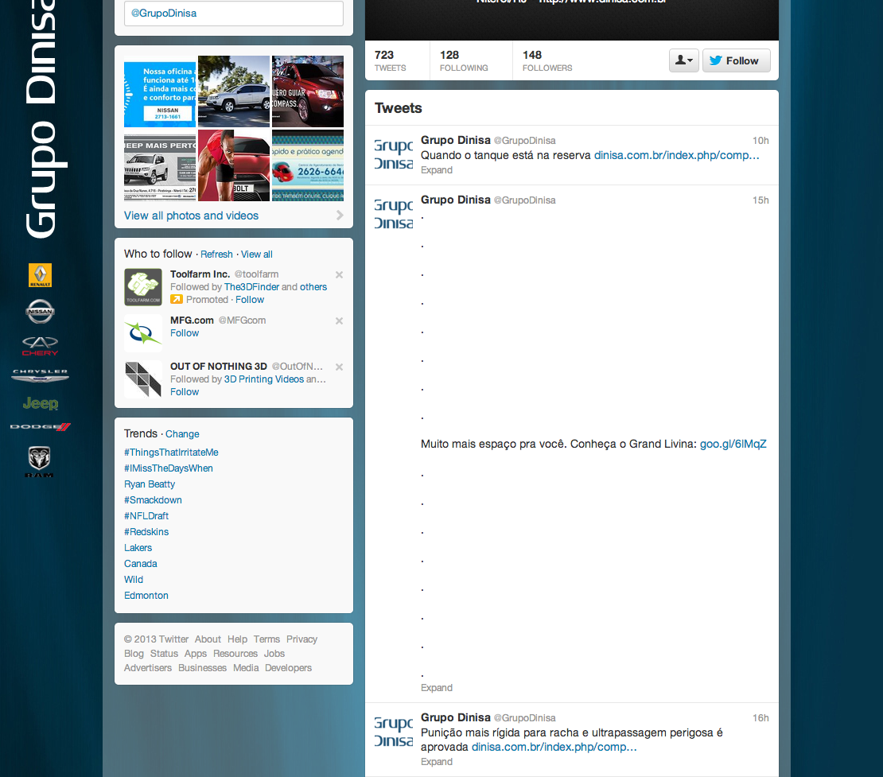
Task: Expand the tweet about racha punishment
Action: 437,762
